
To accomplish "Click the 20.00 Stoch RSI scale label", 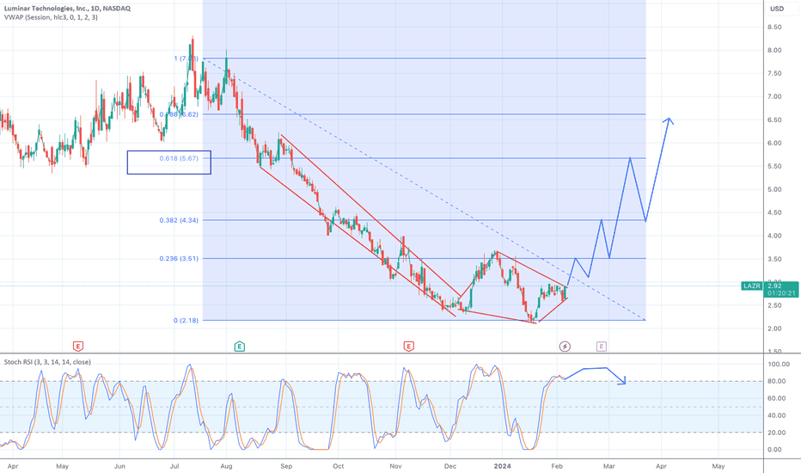I will (x=777, y=433).
